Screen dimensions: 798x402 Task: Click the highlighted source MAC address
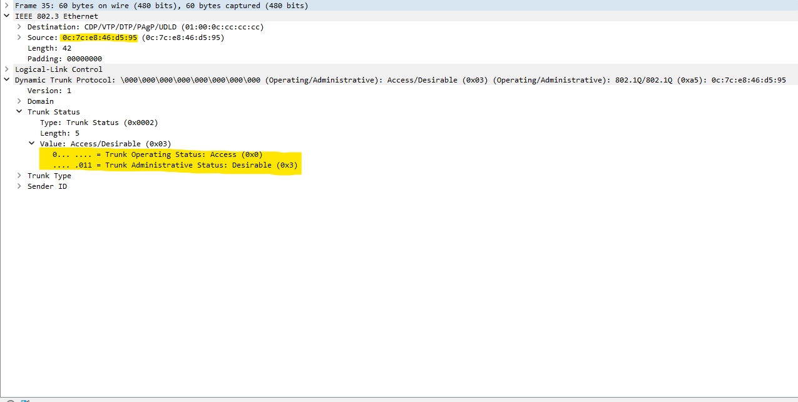99,38
